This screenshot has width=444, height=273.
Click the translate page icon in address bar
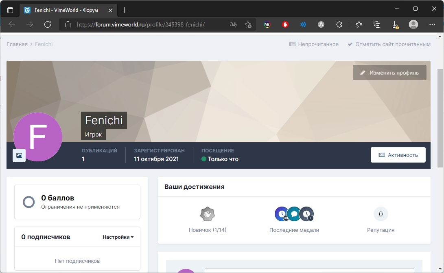click(233, 24)
